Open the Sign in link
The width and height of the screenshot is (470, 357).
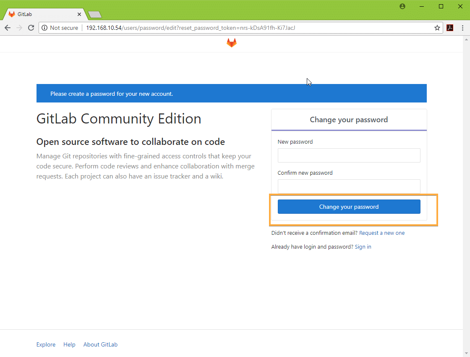click(363, 247)
